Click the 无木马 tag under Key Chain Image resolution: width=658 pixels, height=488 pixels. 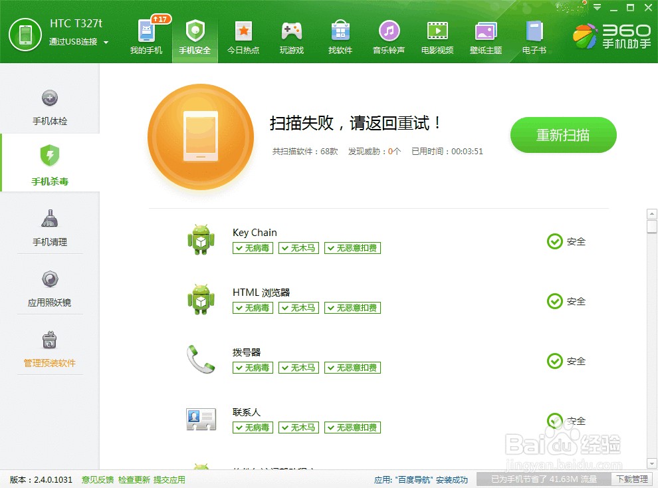coord(299,248)
